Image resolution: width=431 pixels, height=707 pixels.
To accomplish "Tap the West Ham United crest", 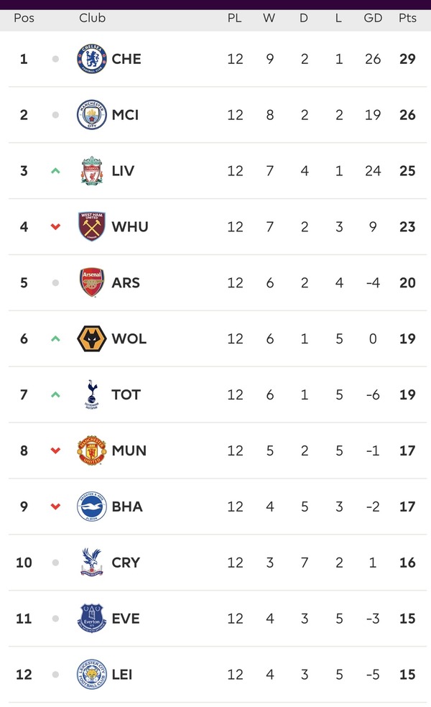I will pyautogui.click(x=91, y=226).
